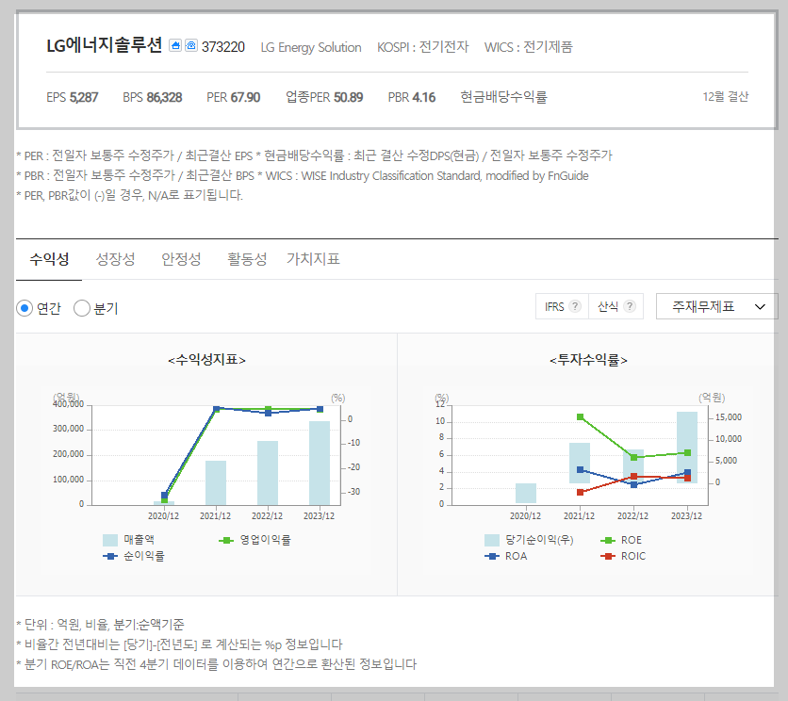Click the 산식 button
Image resolution: width=788 pixels, height=701 pixels.
[616, 306]
